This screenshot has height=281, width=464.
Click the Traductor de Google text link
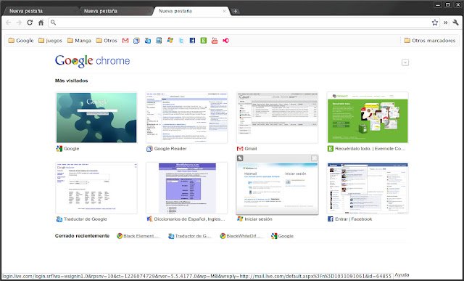(86, 219)
